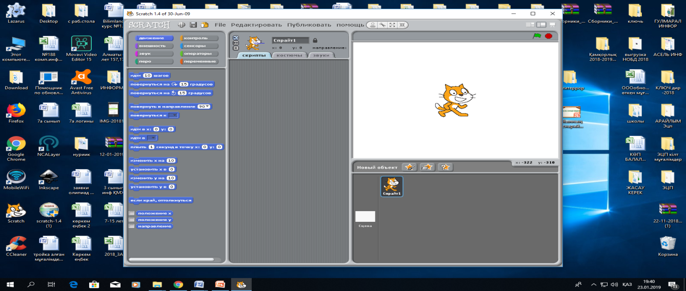Click the green flag to start scripts
686x291 pixels.
(x=537, y=36)
